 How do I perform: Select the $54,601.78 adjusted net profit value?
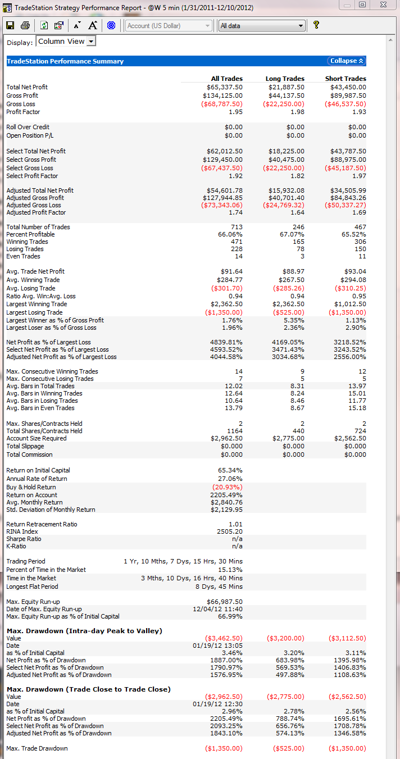click(x=225, y=190)
